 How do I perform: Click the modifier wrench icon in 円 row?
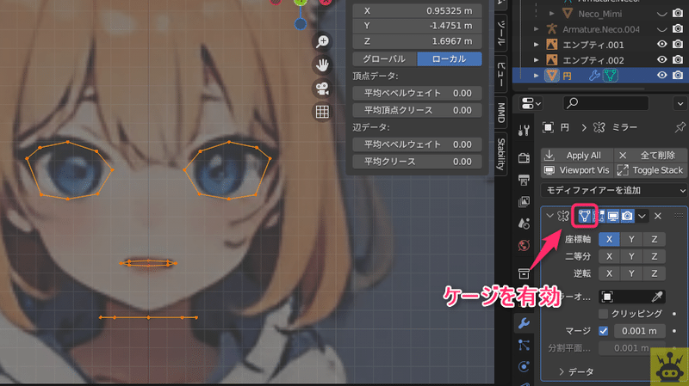tap(594, 76)
